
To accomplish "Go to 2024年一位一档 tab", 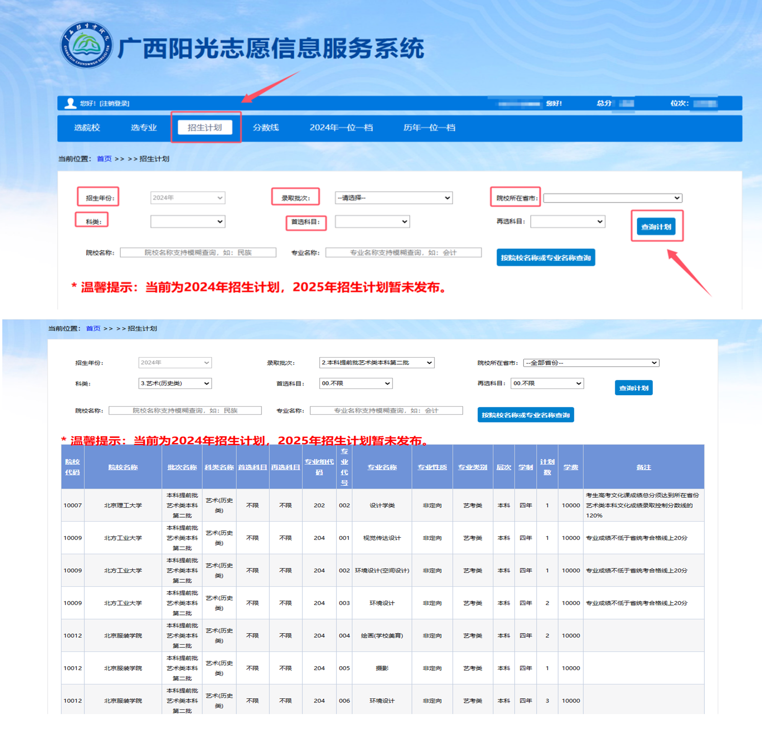I will [341, 128].
